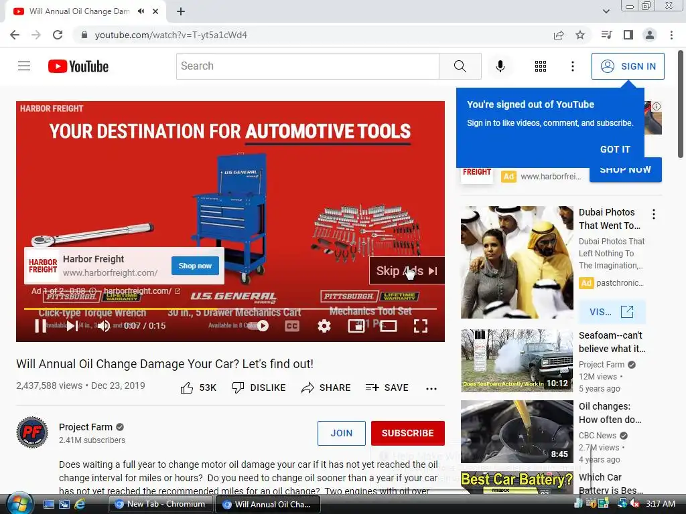This screenshot has height=514, width=686.
Task: Click the page vertical scrollbar thumb
Action: point(681,105)
